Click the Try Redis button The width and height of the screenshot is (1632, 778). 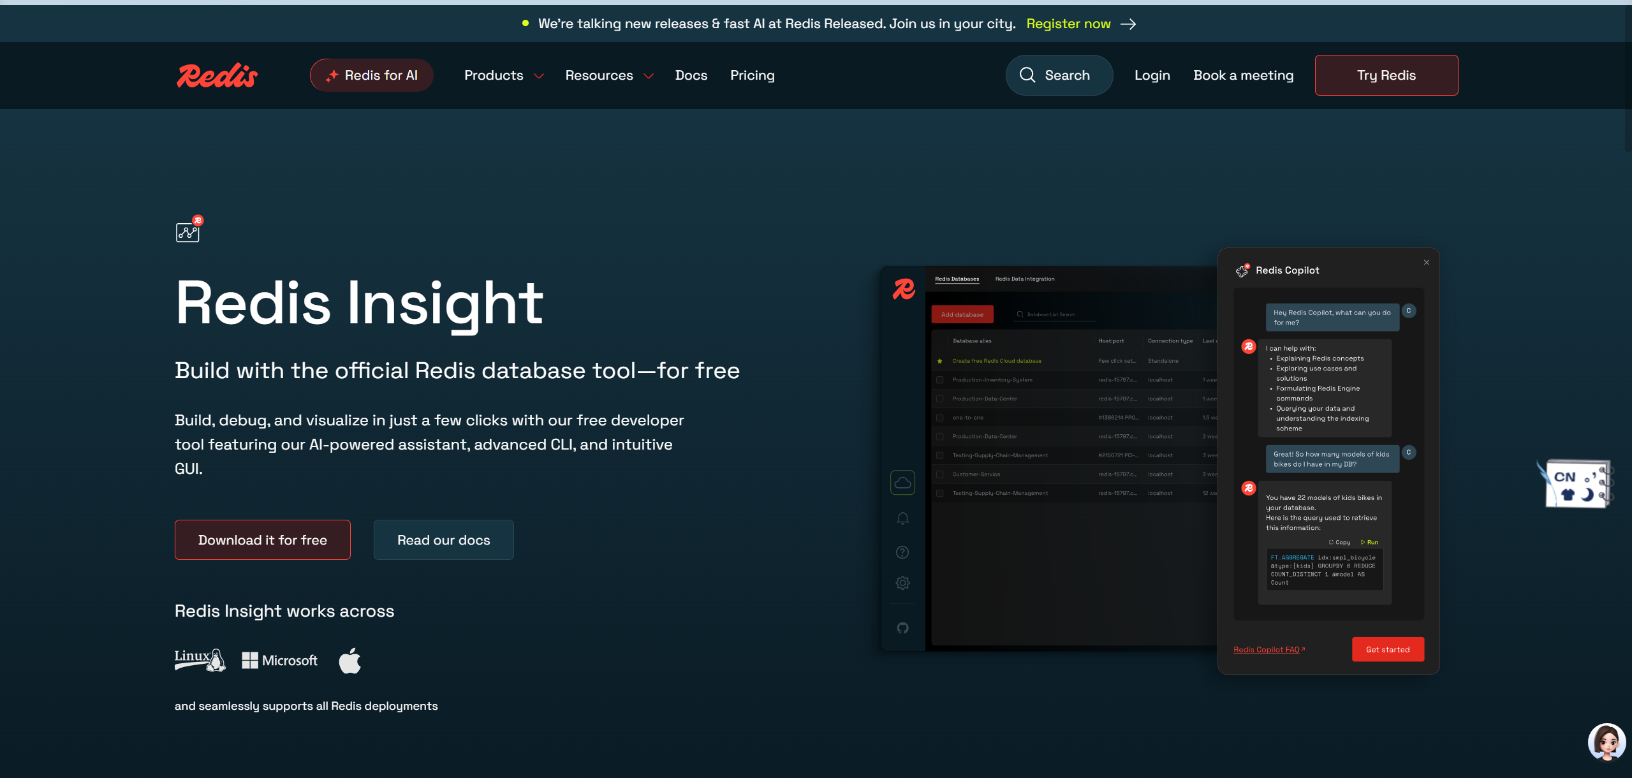click(x=1386, y=75)
